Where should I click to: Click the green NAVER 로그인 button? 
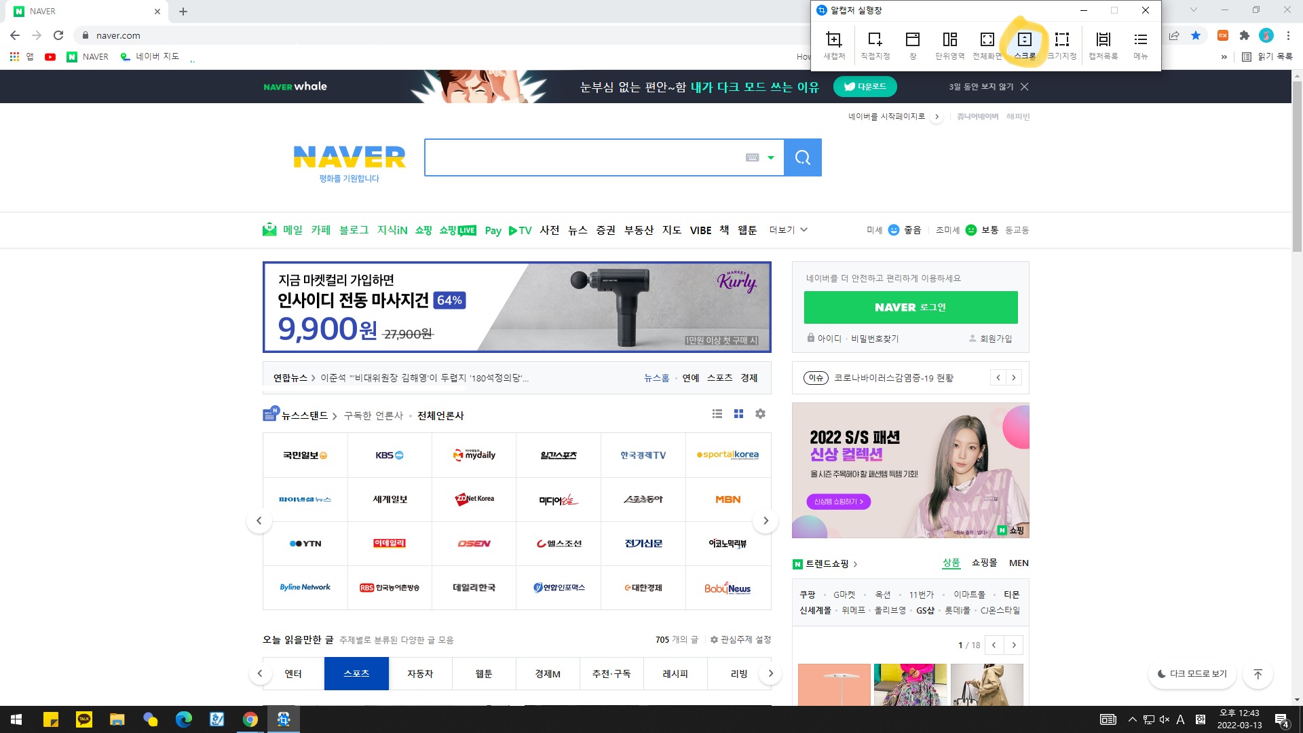(x=910, y=307)
